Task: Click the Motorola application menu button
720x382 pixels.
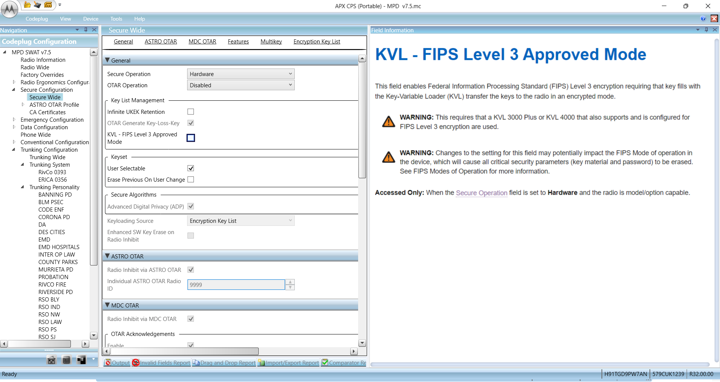Action: 9,9
